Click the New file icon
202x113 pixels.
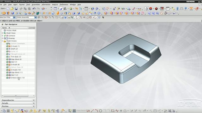[8, 9]
